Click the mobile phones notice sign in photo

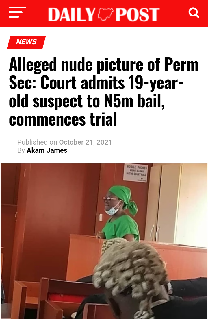click(x=136, y=173)
